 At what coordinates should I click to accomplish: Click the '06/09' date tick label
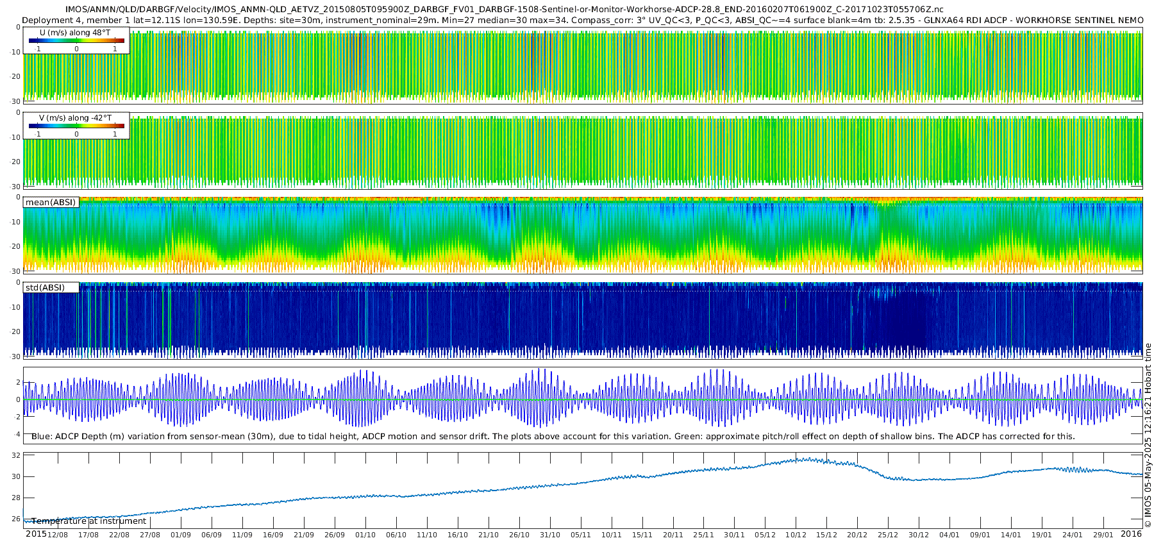(212, 535)
